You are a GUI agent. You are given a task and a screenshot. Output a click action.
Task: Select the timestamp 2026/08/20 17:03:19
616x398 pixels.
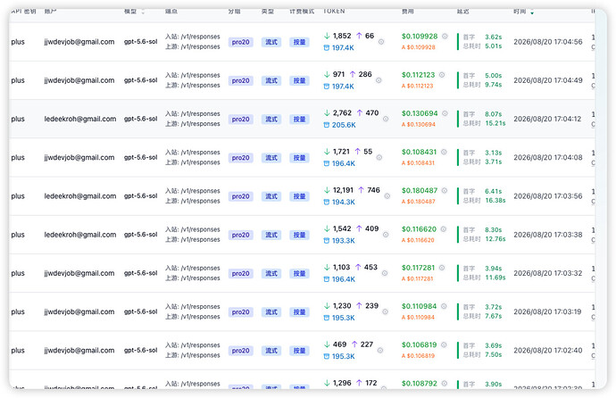coord(547,311)
